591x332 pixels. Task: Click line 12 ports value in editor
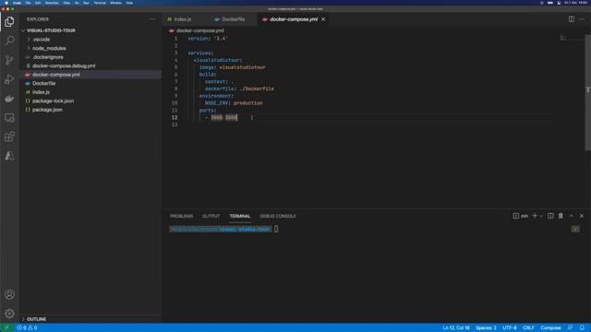tap(223, 117)
